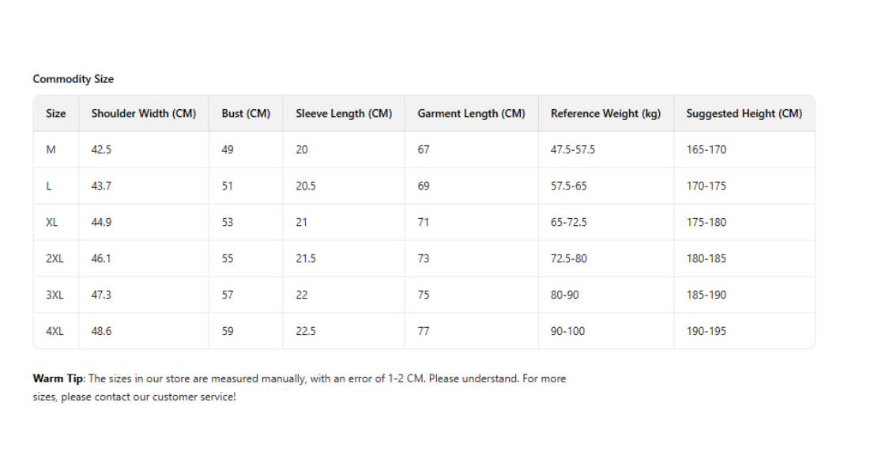The image size is (874, 474).
Task: Click the 2XL size cell
Action: pos(55,259)
